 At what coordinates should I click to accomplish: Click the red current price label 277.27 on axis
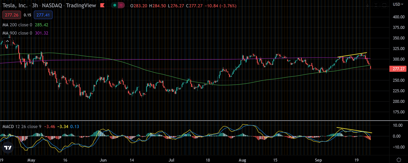coord(398,69)
